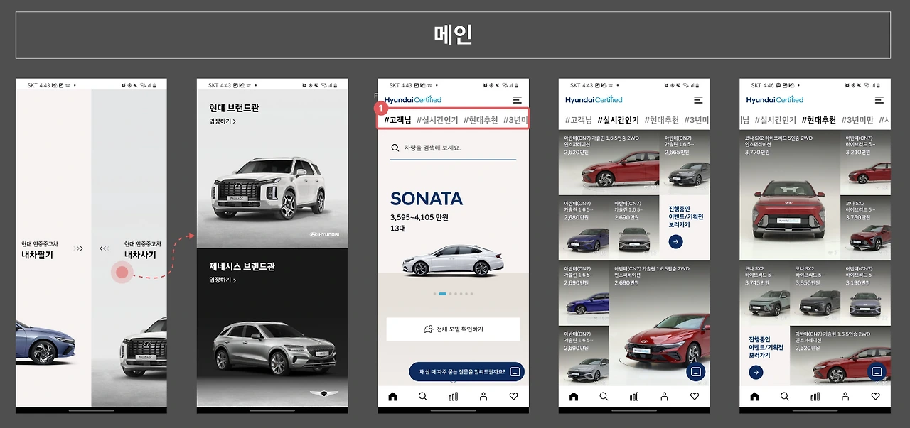The height and width of the screenshot is (428, 910).
Task: Tap heart icon on the #실시간인기 screen
Action: (x=695, y=397)
